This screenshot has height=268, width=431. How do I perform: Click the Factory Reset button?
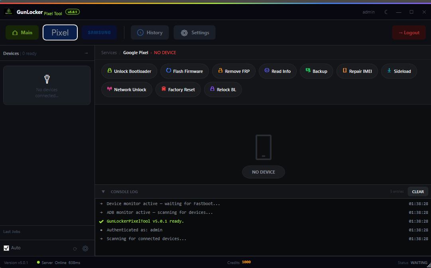178,90
